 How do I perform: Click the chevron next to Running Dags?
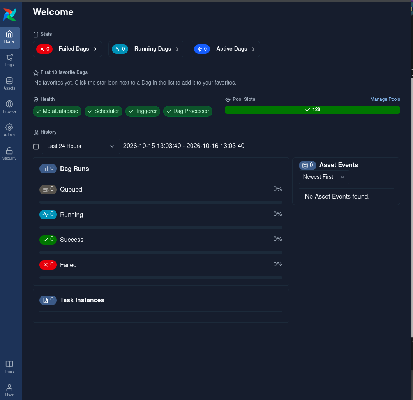click(178, 49)
